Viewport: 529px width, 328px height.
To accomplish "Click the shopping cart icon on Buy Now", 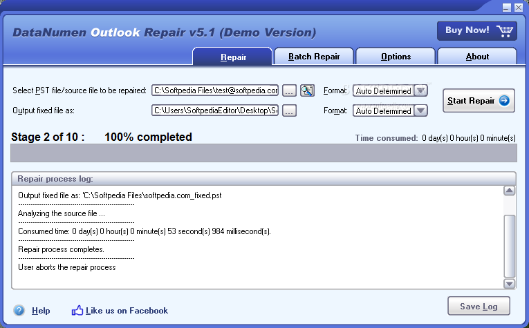I will coord(505,31).
